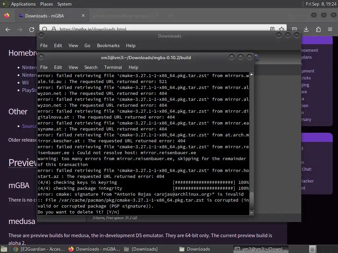Open the Firefox downloads panel
This screenshot has height=253, width=338.
[306, 29]
